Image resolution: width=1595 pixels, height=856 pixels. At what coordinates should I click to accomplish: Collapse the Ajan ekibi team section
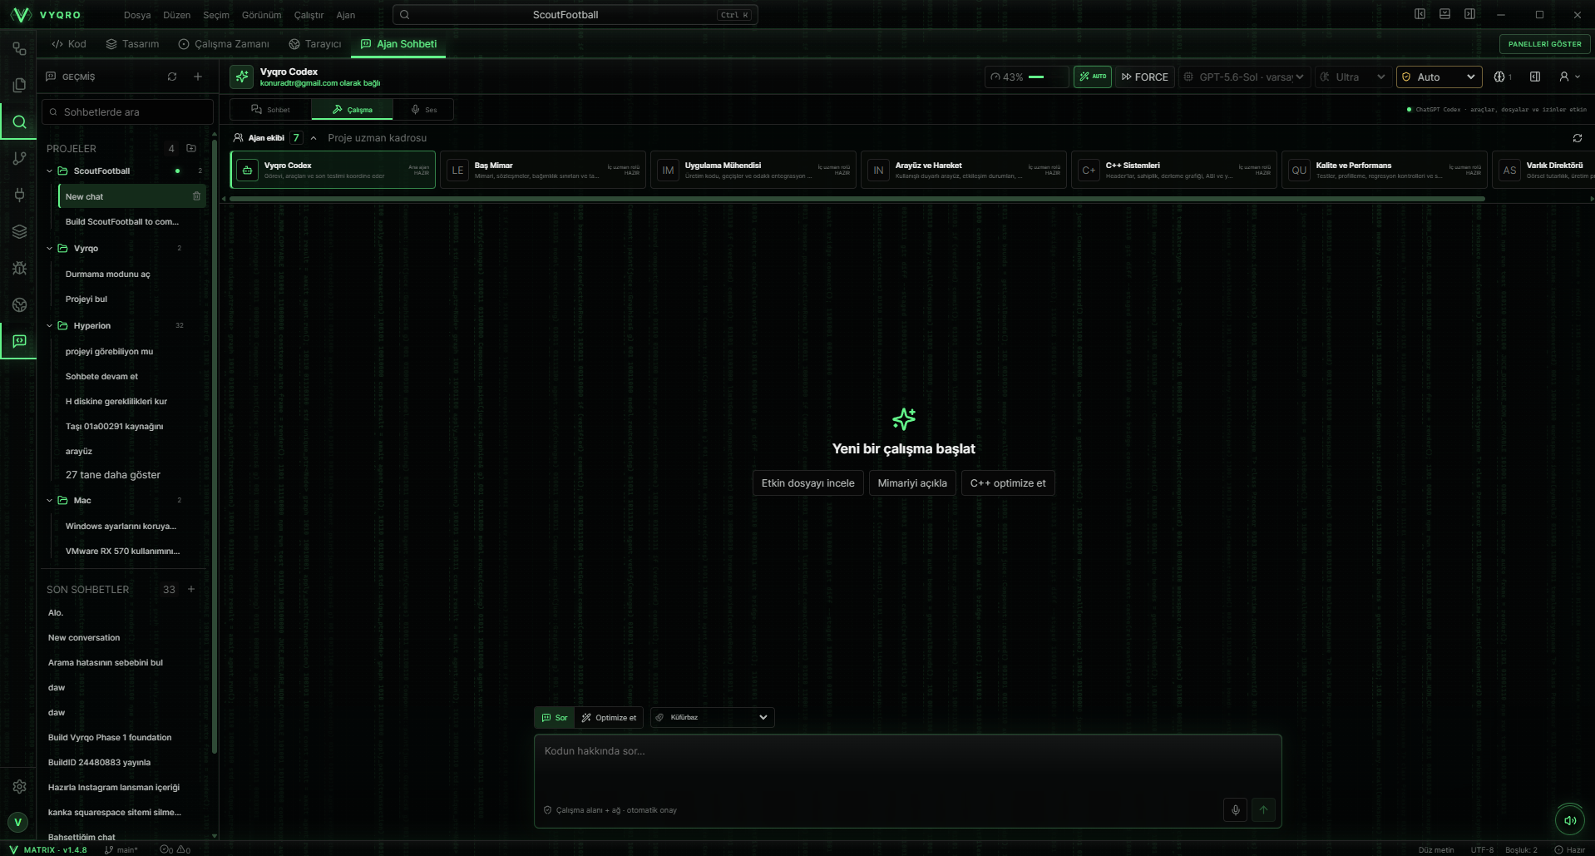[x=314, y=138]
